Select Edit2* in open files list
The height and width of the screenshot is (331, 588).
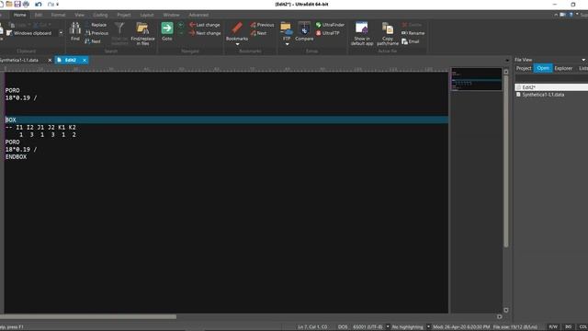click(551, 87)
